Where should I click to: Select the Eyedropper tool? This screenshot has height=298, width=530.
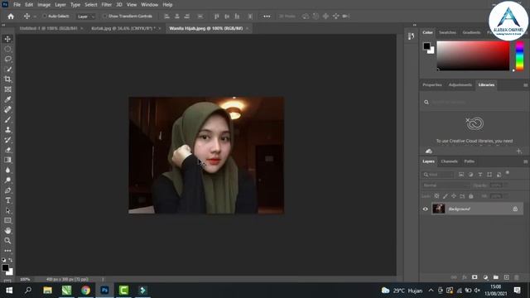coord(7,99)
